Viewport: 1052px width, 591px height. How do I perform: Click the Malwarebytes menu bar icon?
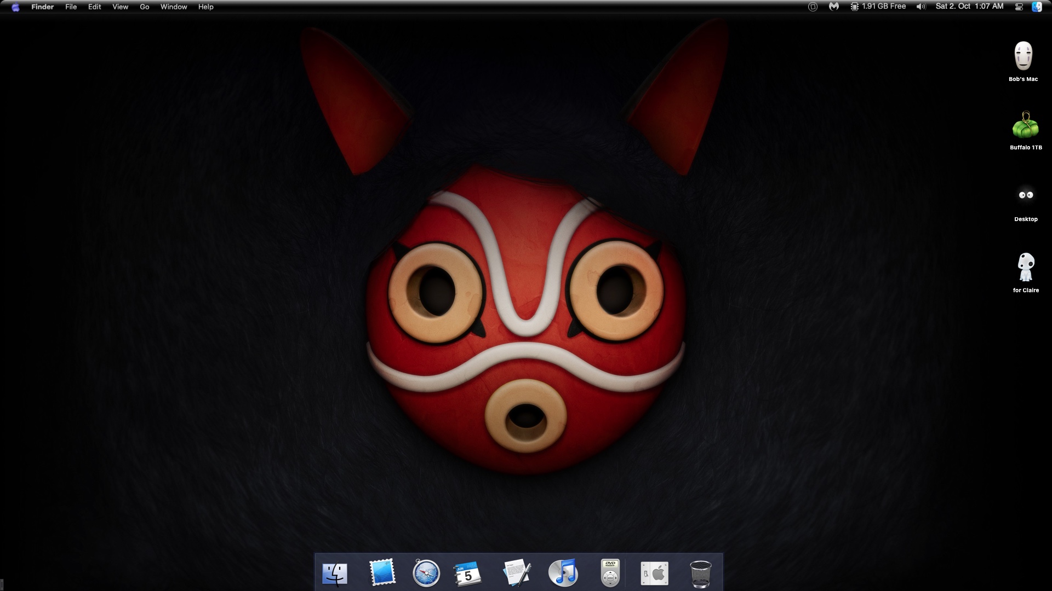pyautogui.click(x=833, y=7)
